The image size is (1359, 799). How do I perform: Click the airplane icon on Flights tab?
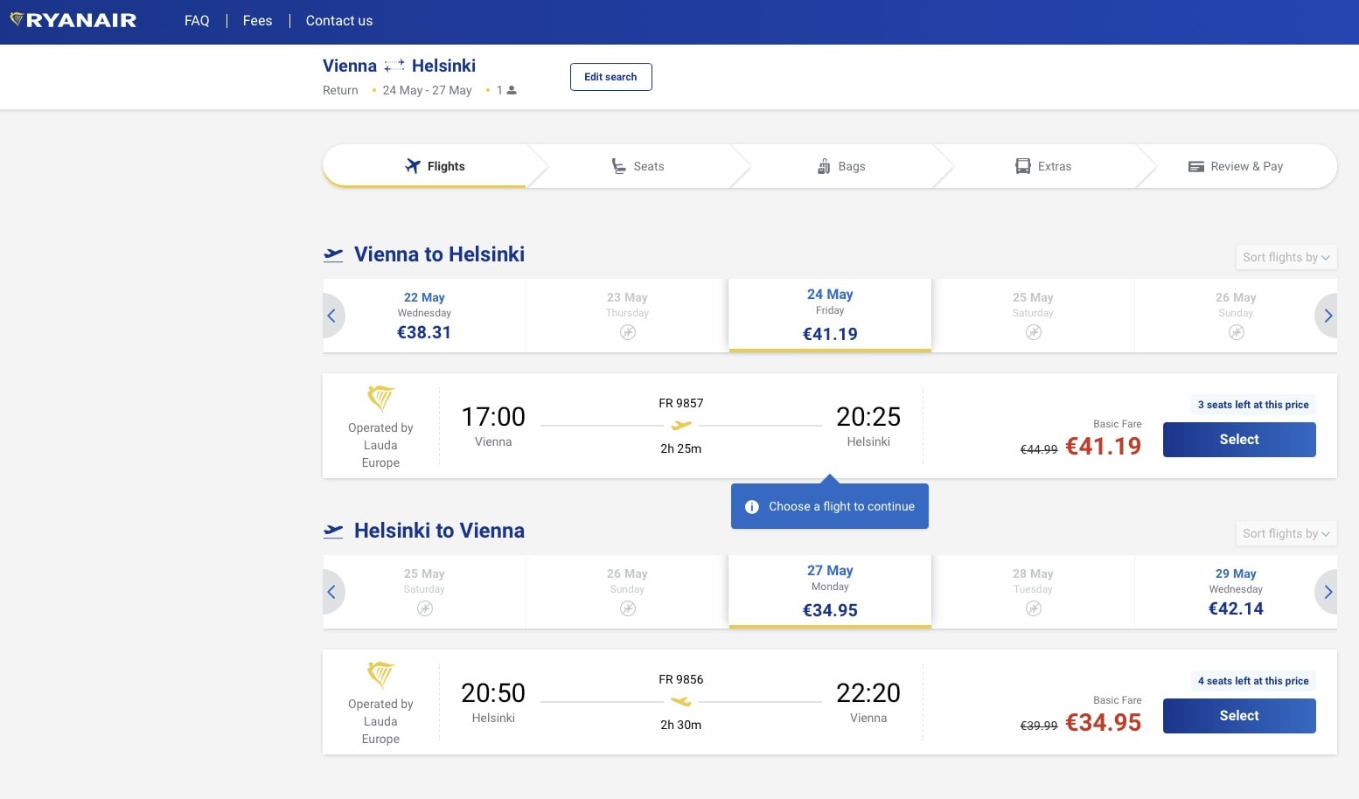(x=413, y=166)
